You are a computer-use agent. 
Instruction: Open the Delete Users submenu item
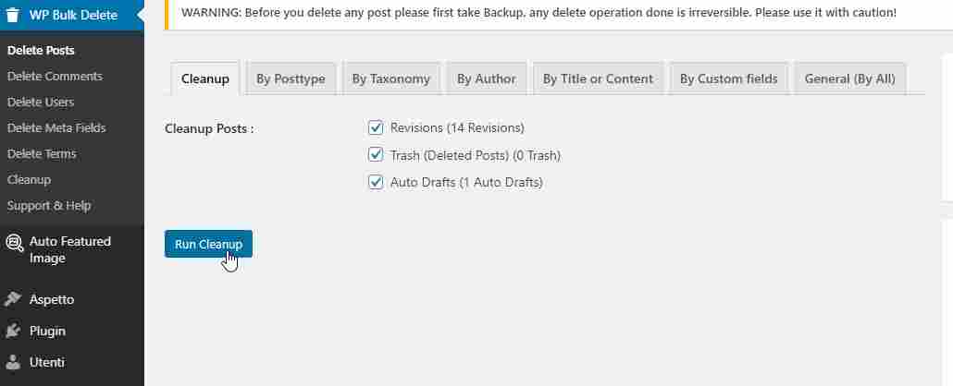41,102
